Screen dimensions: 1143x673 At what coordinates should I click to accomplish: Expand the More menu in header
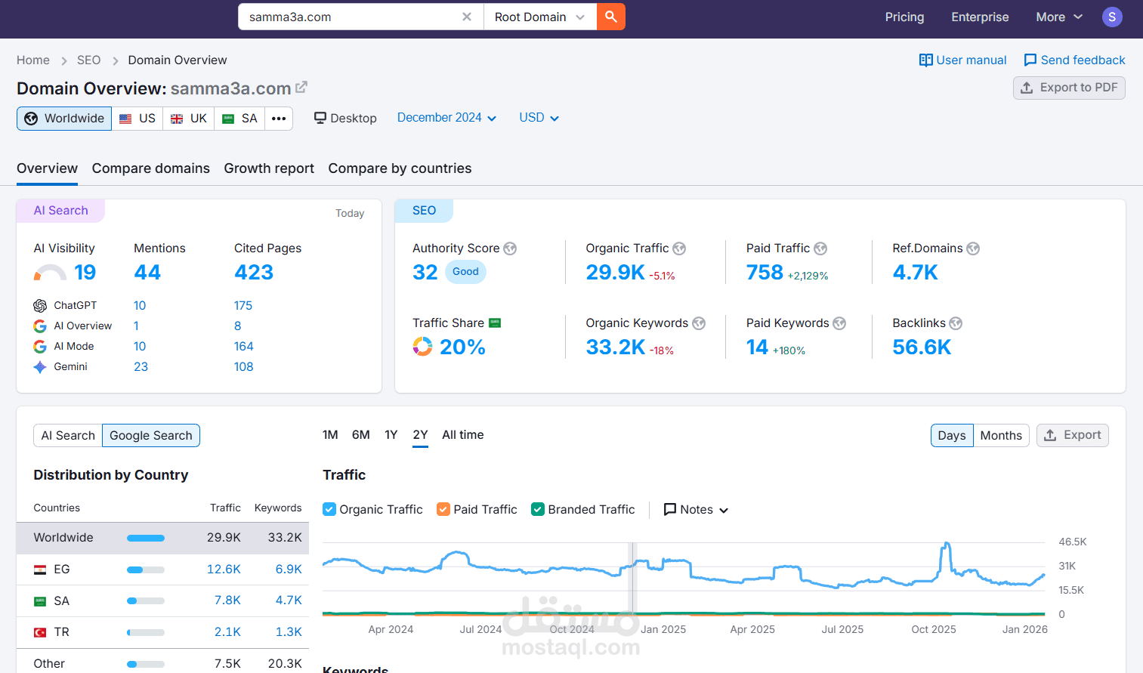(x=1059, y=17)
